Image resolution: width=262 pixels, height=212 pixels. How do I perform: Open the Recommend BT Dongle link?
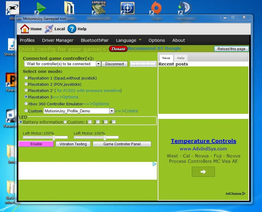coord(155,48)
